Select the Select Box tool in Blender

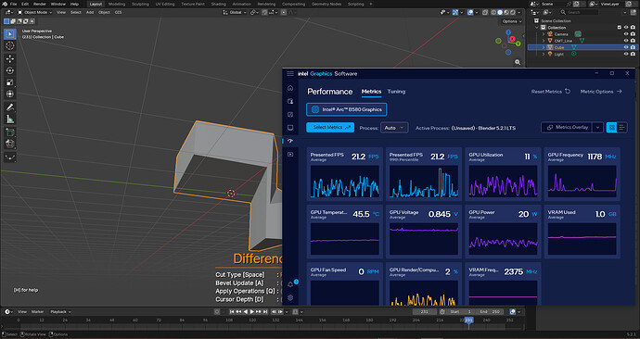point(10,34)
